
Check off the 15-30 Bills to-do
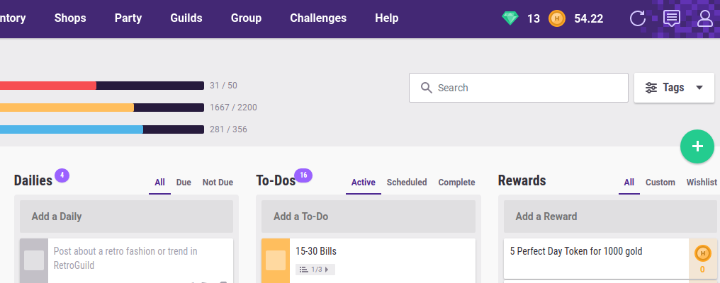pyautogui.click(x=276, y=260)
